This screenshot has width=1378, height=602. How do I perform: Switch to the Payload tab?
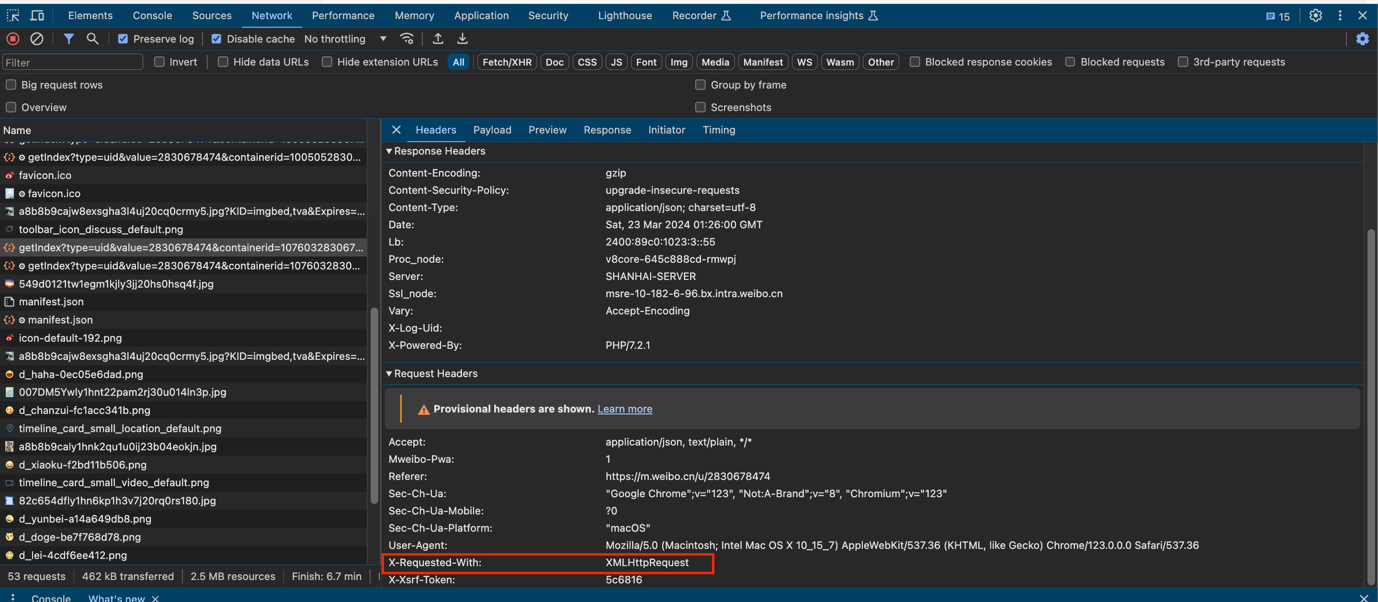tap(492, 130)
